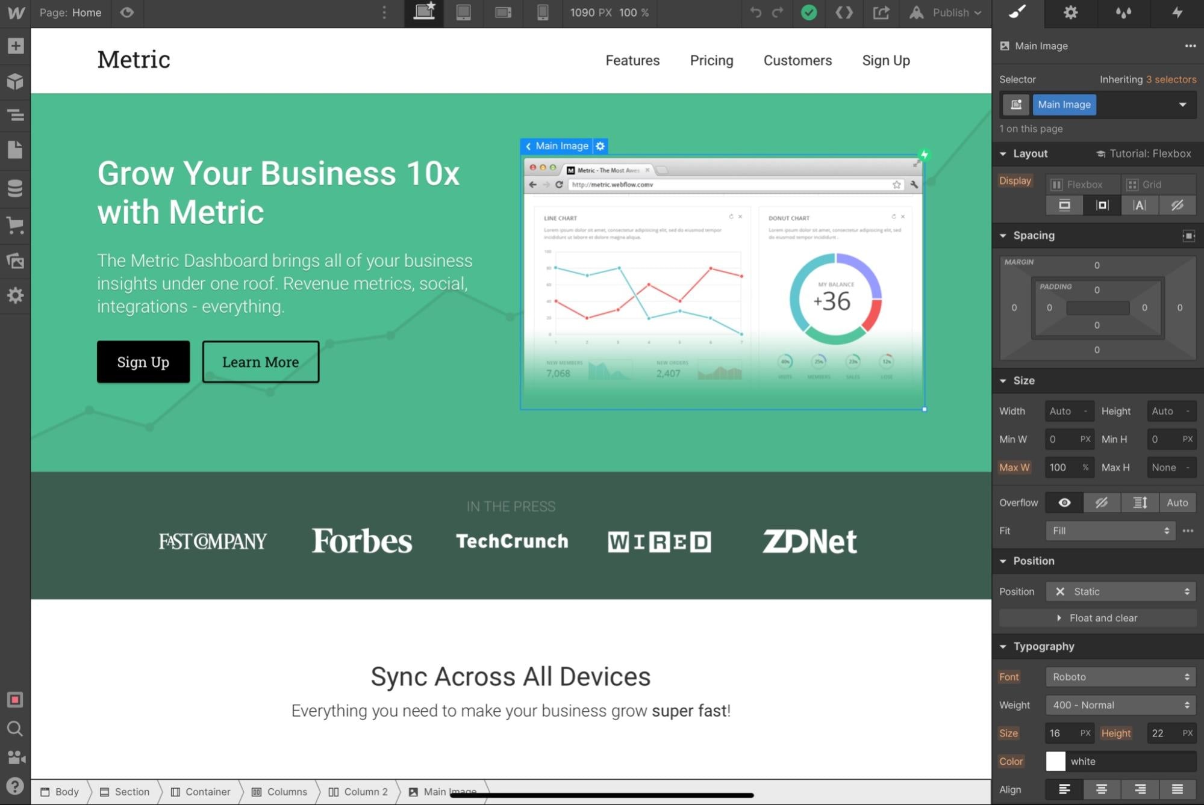Toggle the element visibility eye icon
The width and height of the screenshot is (1204, 805).
1065,502
